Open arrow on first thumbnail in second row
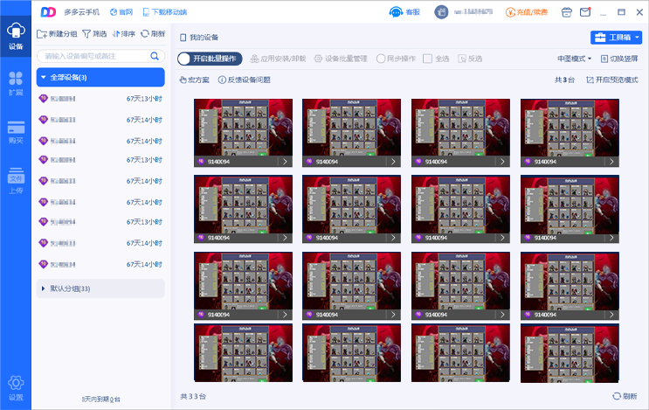 tap(285, 238)
